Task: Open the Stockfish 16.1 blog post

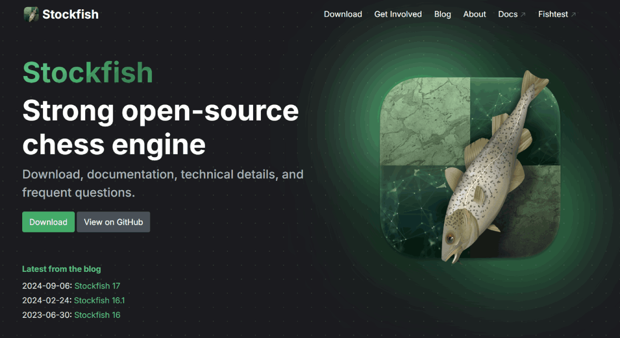Action: click(x=99, y=300)
